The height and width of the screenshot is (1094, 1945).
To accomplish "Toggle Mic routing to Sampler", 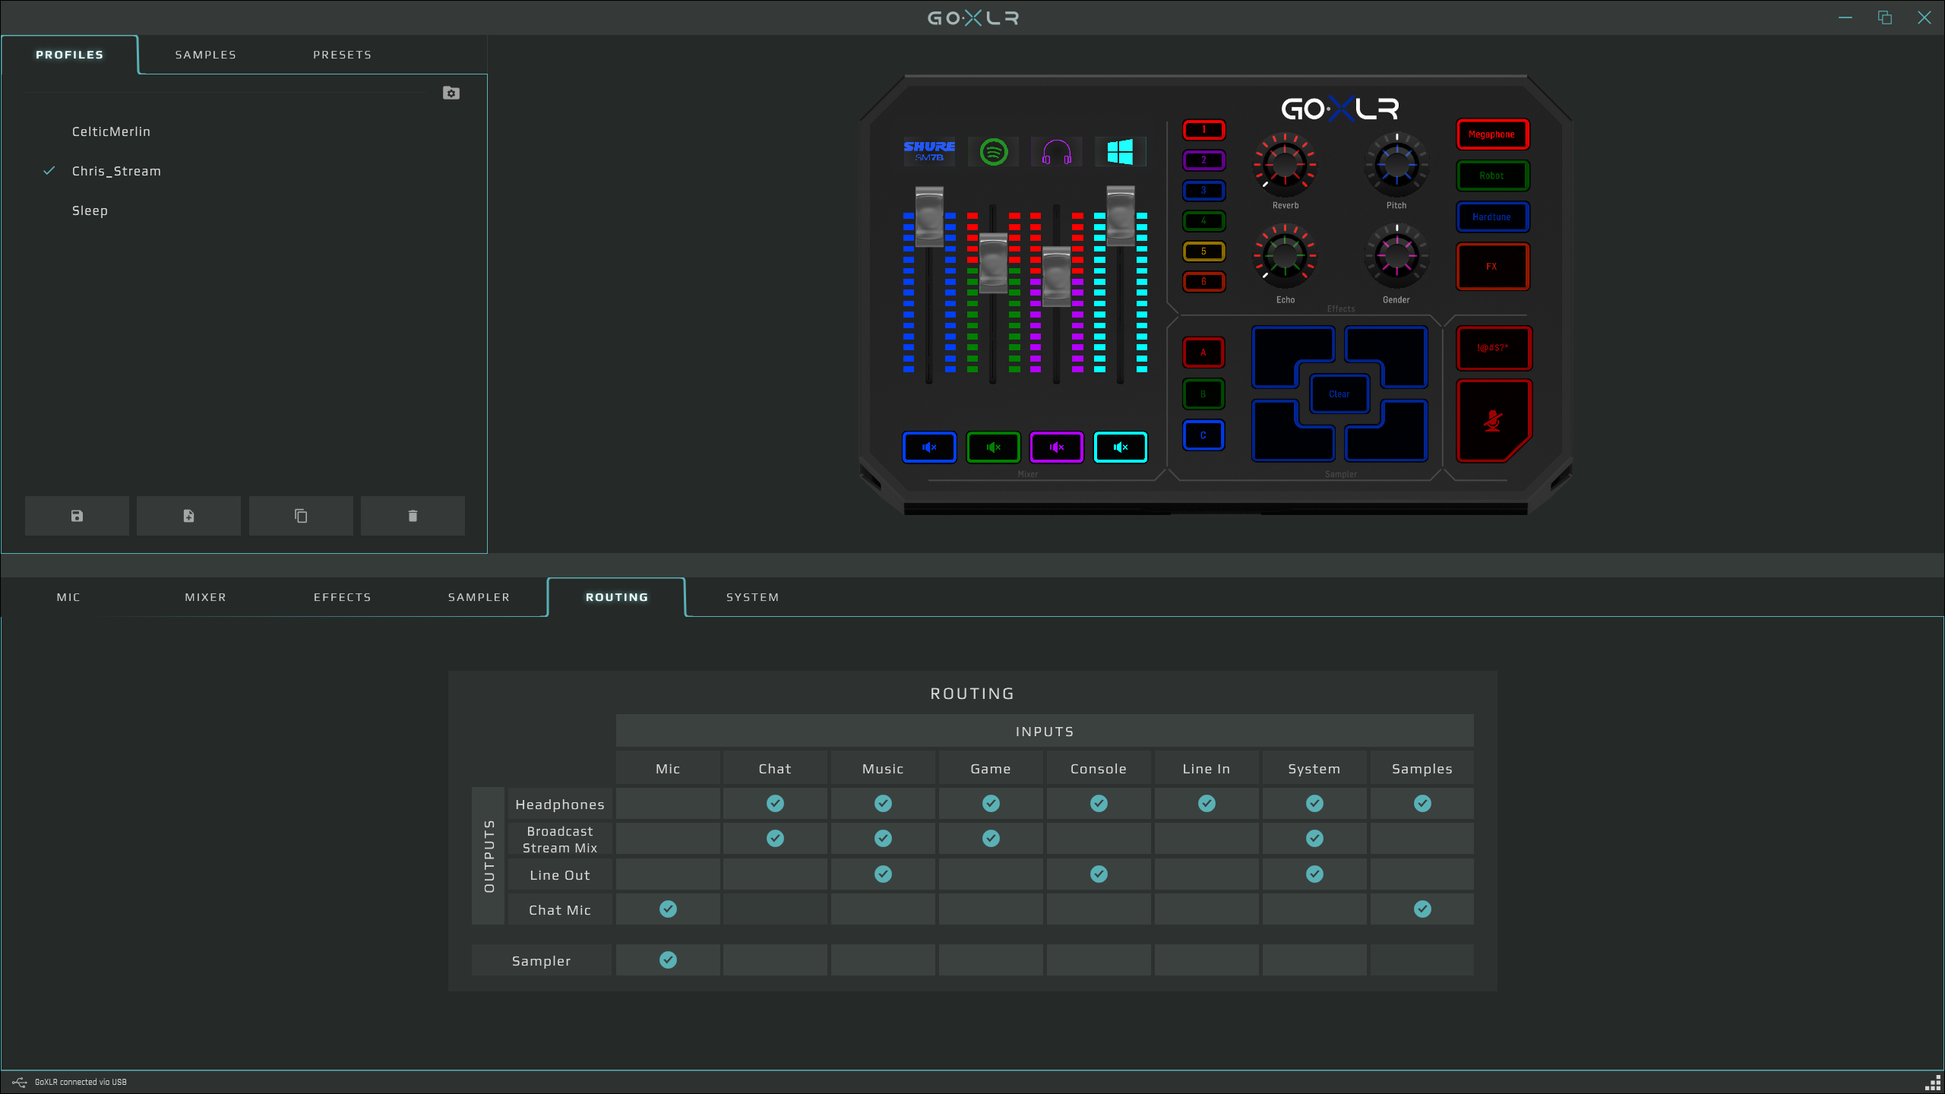I will 668,960.
